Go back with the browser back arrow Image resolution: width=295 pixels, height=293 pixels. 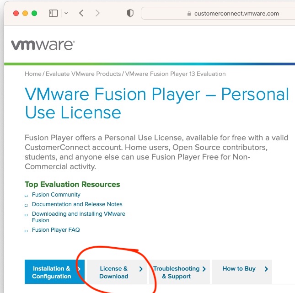(x=81, y=13)
